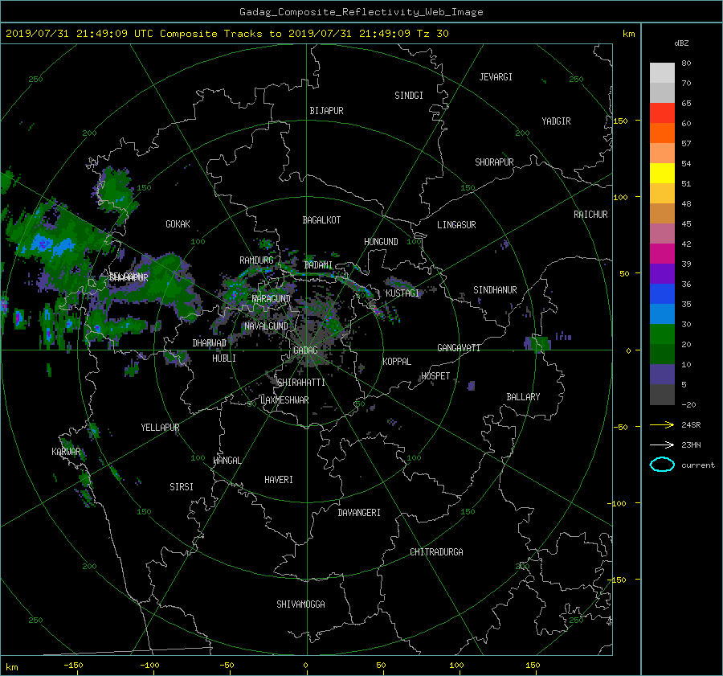The width and height of the screenshot is (723, 676).
Task: Click the SINDHANUR label
Action: [495, 290]
